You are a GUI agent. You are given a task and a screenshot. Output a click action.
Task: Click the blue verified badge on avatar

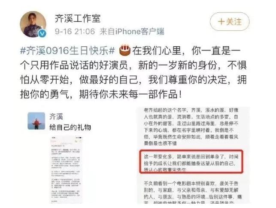click(42, 33)
